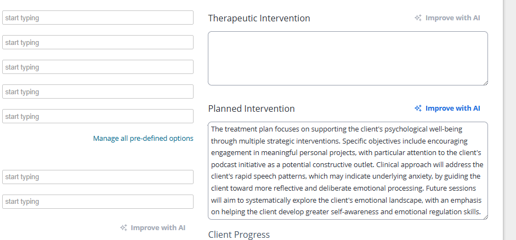Click the Planned Intervention textarea resize handle
The width and height of the screenshot is (516, 240).
coord(485,216)
